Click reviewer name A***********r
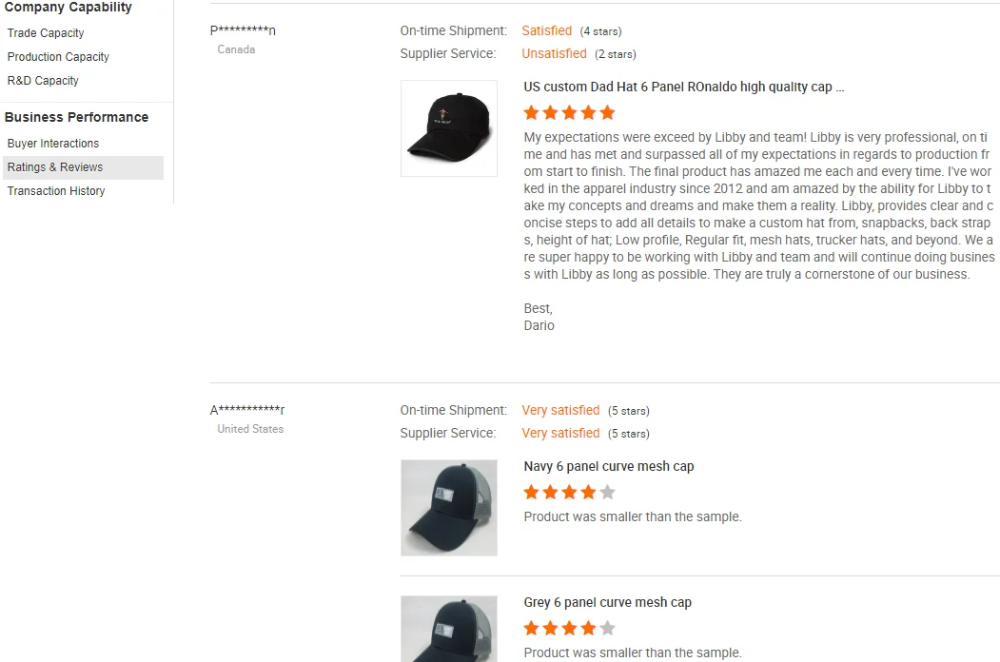The width and height of the screenshot is (1000, 662). click(247, 409)
